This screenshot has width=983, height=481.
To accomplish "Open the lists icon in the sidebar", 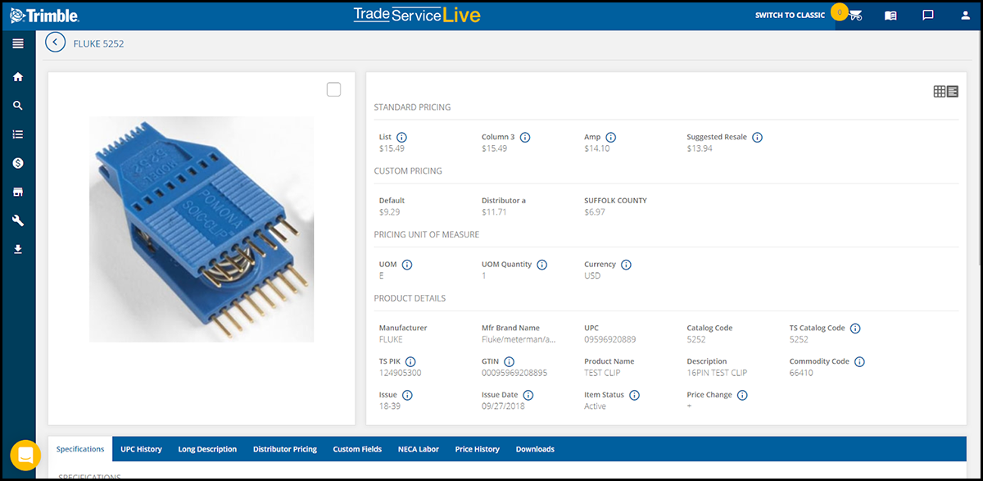I will tap(18, 134).
